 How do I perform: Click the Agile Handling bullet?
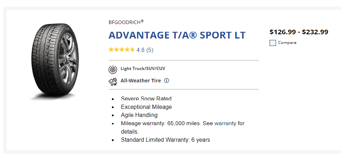[x=139, y=115]
